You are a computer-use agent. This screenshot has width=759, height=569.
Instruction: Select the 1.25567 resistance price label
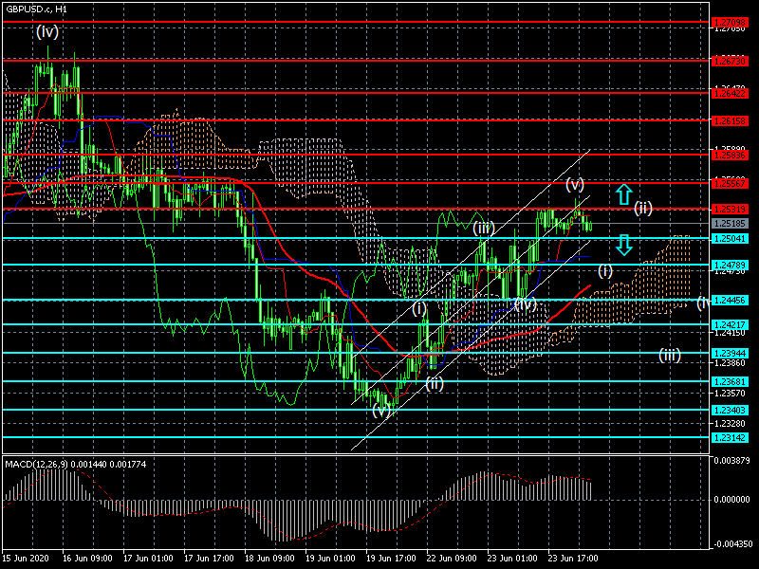coord(729,183)
